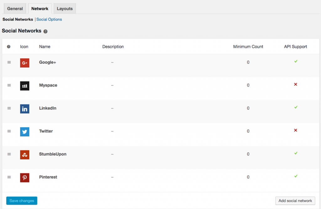Click the Add social network button
The height and width of the screenshot is (209, 321).
coord(295,201)
